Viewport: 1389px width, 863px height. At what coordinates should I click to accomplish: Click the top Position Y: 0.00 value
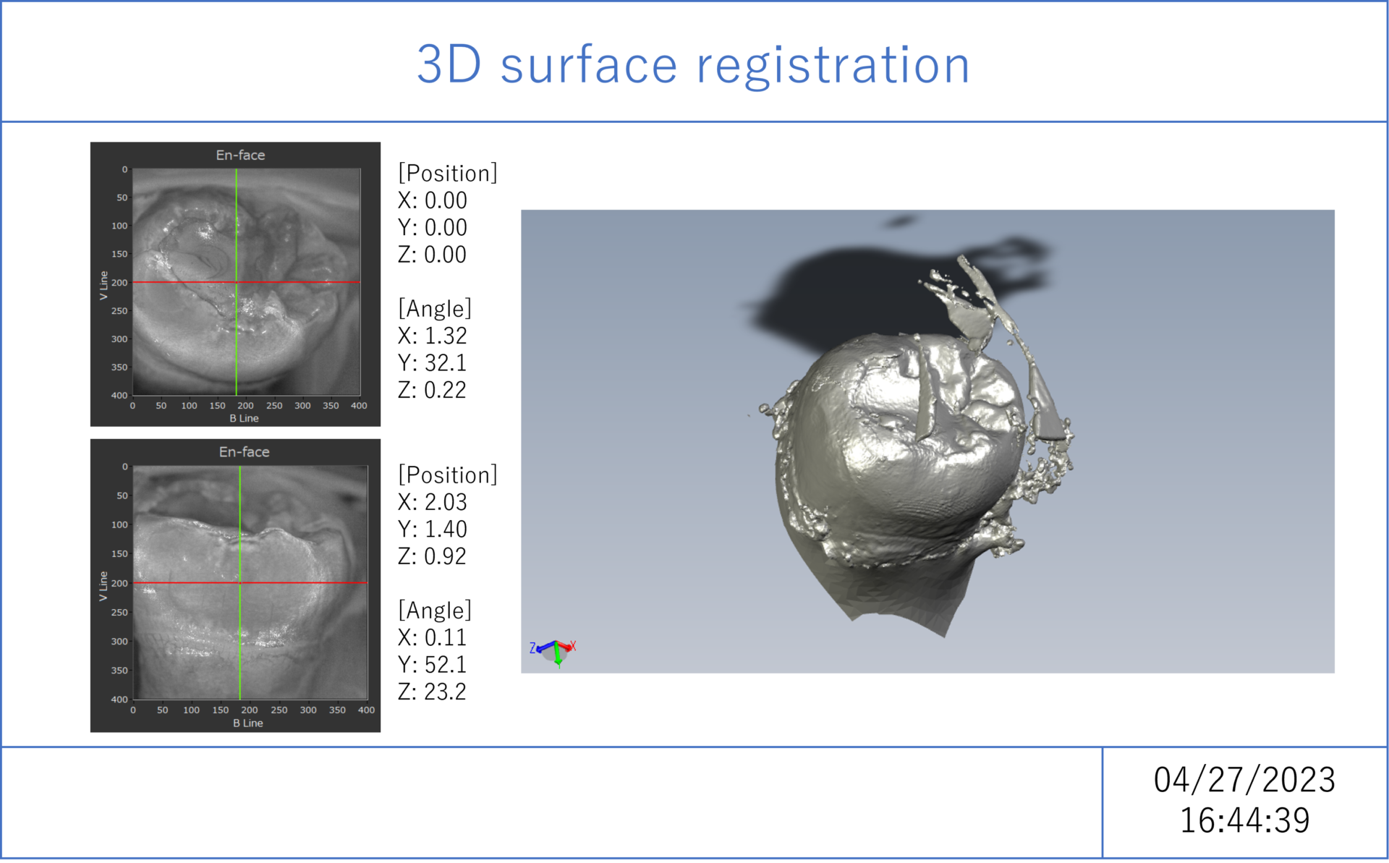click(x=432, y=227)
